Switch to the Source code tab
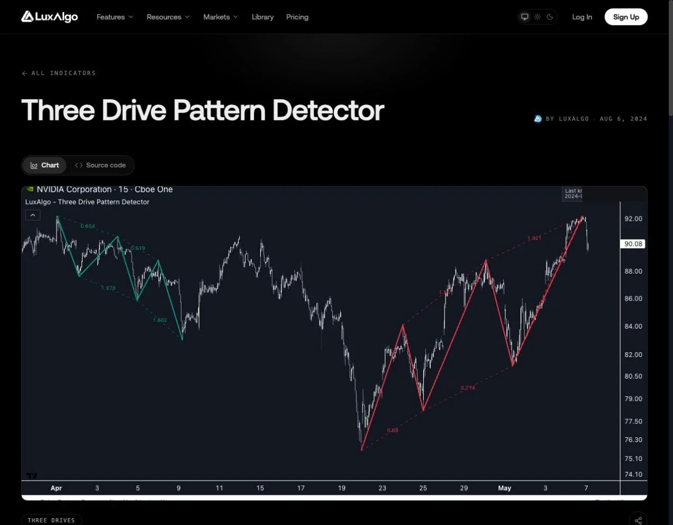This screenshot has width=673, height=525. (101, 165)
